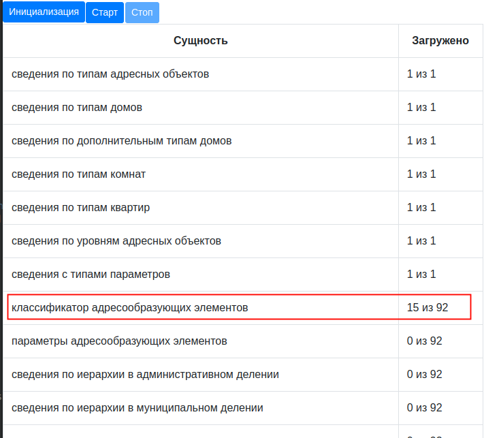484x438 pixels.
Task: Select row сведения по типам комнат
Action: coord(79,174)
